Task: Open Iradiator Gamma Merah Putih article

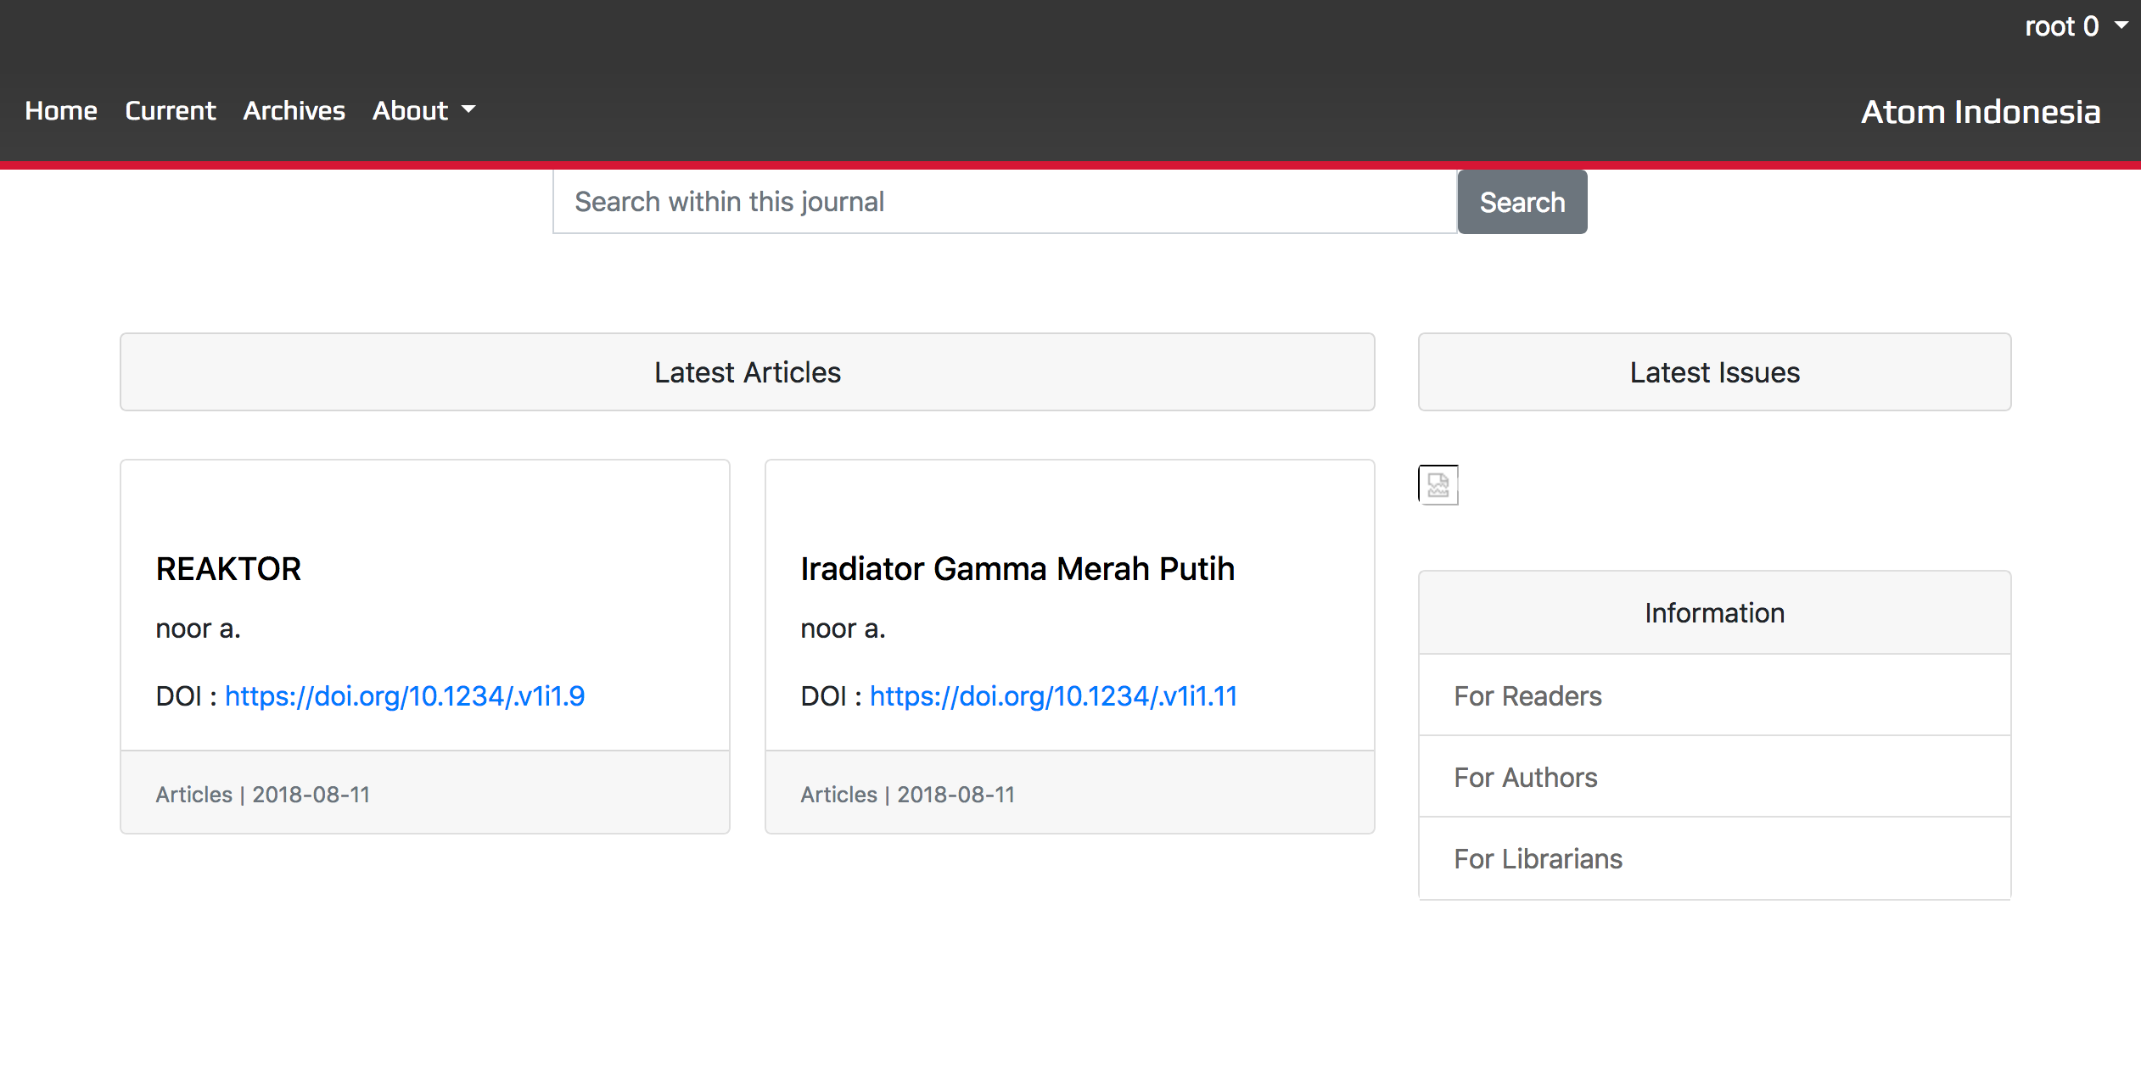Action: click(1017, 569)
